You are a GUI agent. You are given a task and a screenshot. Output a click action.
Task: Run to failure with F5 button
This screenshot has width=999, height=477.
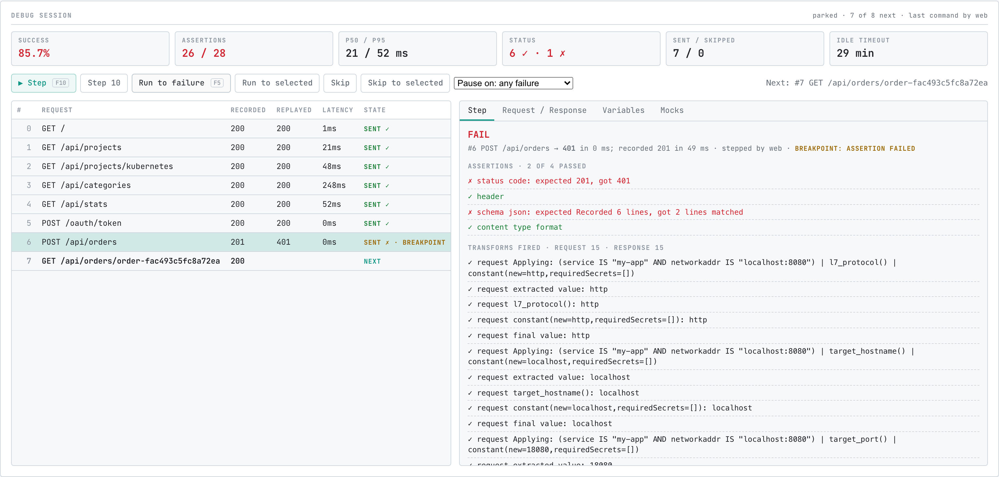[x=181, y=83]
